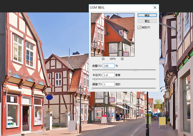The image size is (193, 136).
Task: Click the 半径 radius slider handle
Action: (x=95, y=79)
